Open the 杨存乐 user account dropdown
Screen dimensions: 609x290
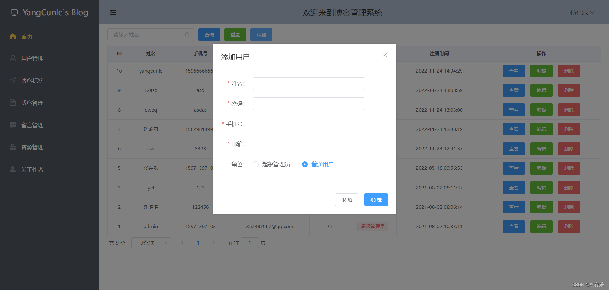[x=582, y=12]
